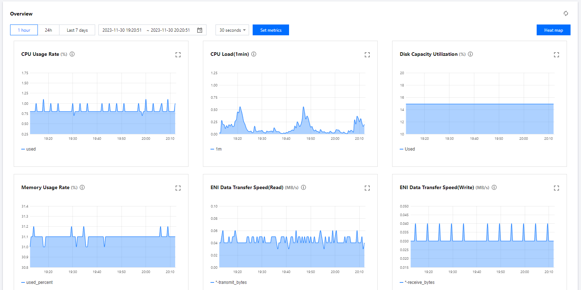Expand the CPU Load(1min) chart fullscreen

tap(367, 55)
